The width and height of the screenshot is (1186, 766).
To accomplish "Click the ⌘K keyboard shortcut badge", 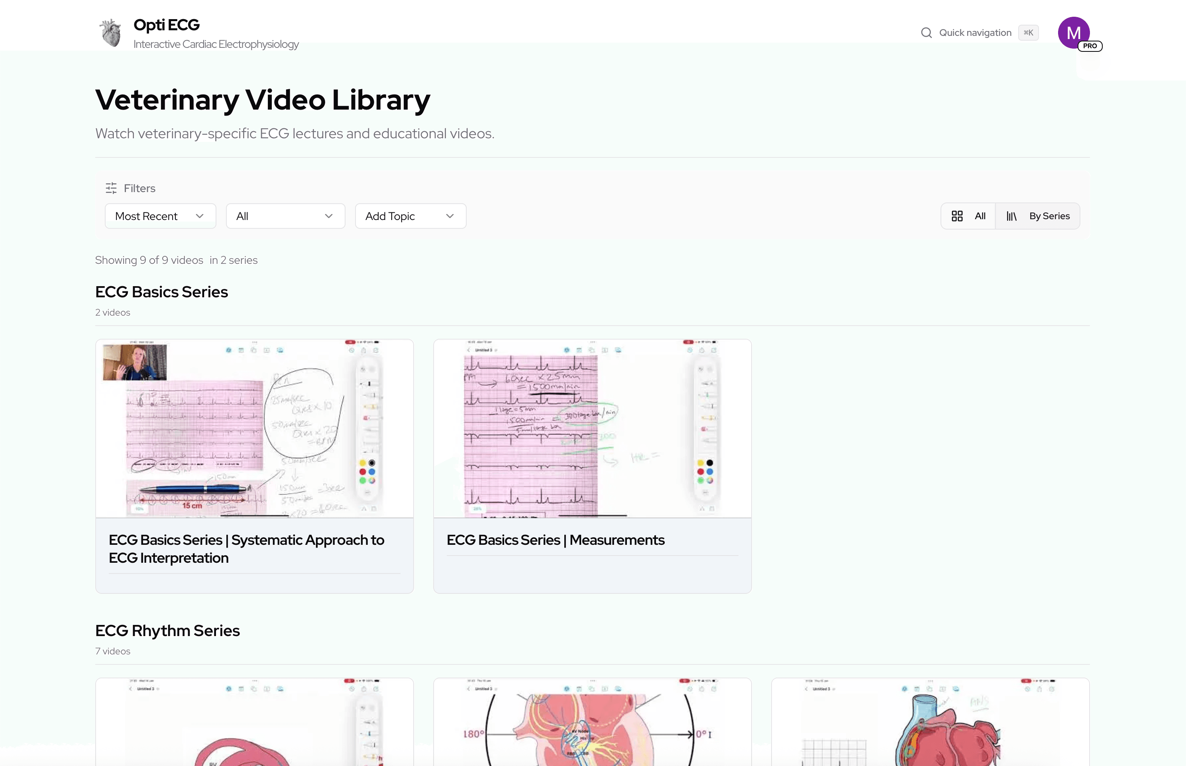I will click(1028, 32).
